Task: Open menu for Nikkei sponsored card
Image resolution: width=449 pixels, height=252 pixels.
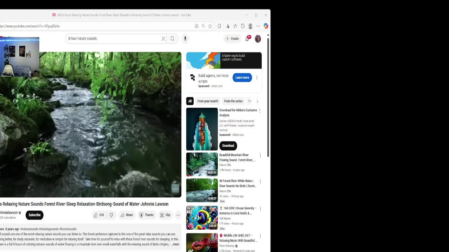Action: 260,111
